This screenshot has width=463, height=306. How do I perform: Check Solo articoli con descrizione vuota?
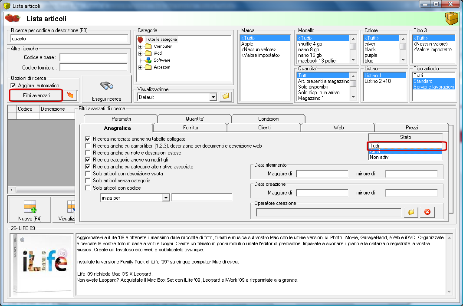[x=88, y=174]
